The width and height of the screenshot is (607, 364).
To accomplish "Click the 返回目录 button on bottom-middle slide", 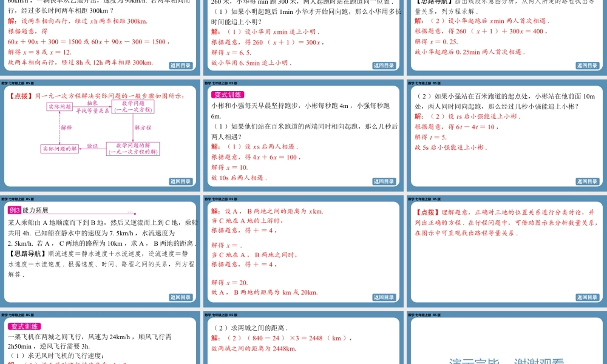I will pyautogui.click(x=384, y=297).
